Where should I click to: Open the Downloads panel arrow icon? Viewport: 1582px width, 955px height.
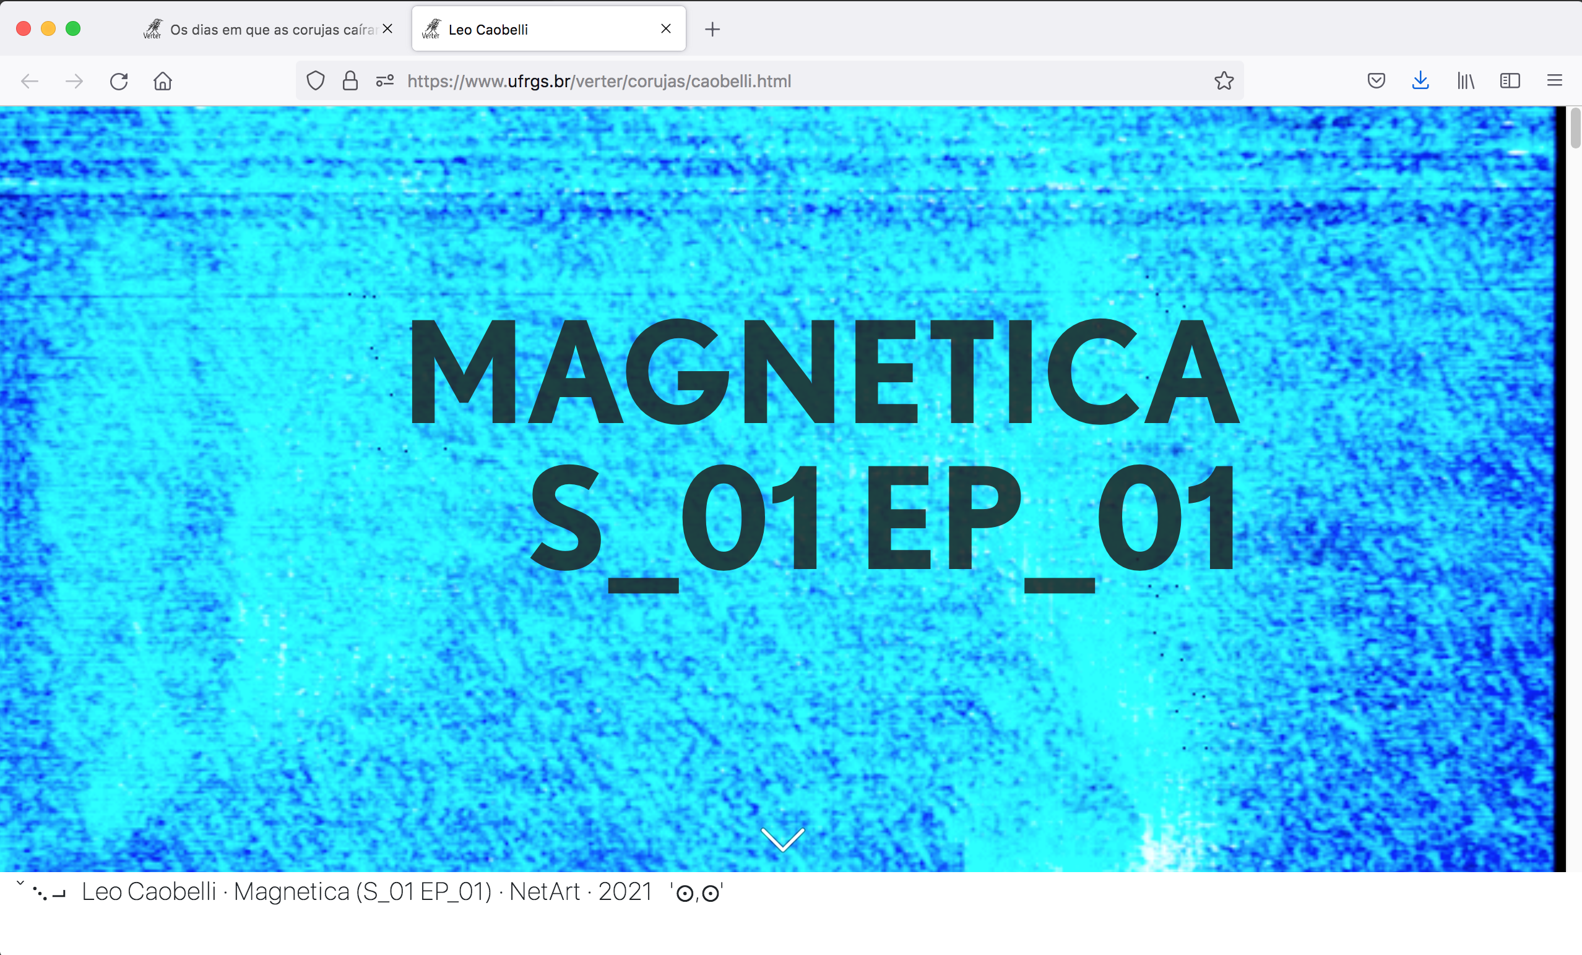tap(1420, 81)
